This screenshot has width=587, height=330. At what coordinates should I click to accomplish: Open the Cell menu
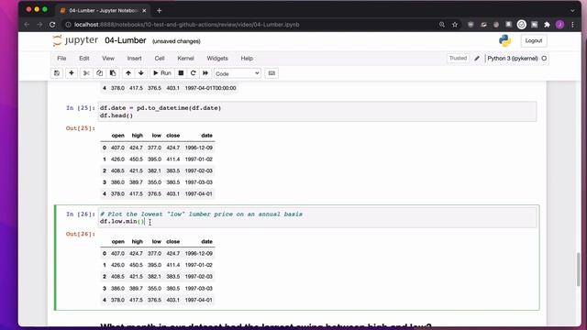click(x=160, y=59)
